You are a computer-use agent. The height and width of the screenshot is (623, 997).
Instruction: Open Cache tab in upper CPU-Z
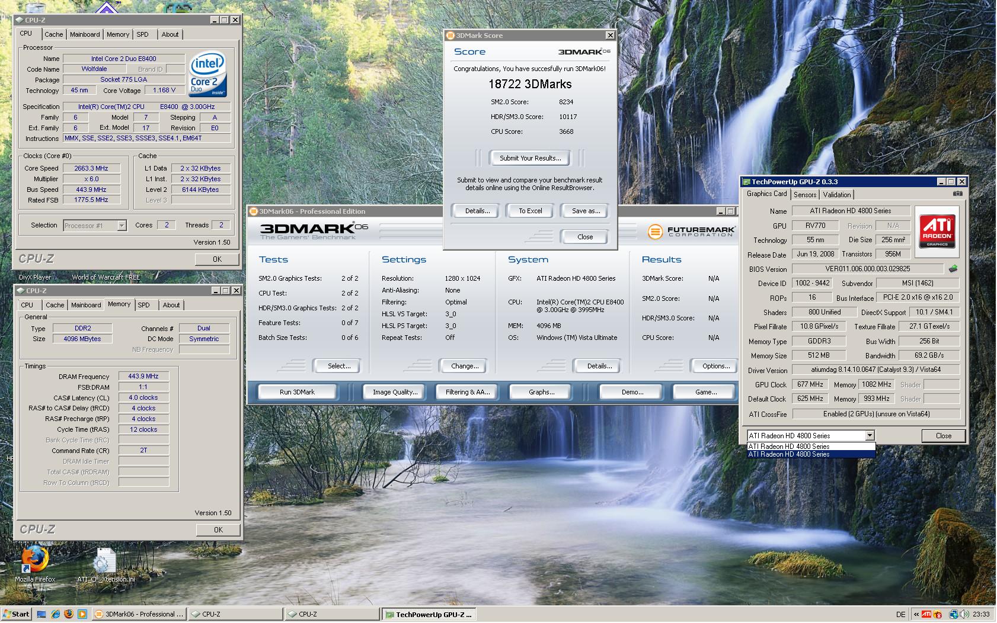53,34
